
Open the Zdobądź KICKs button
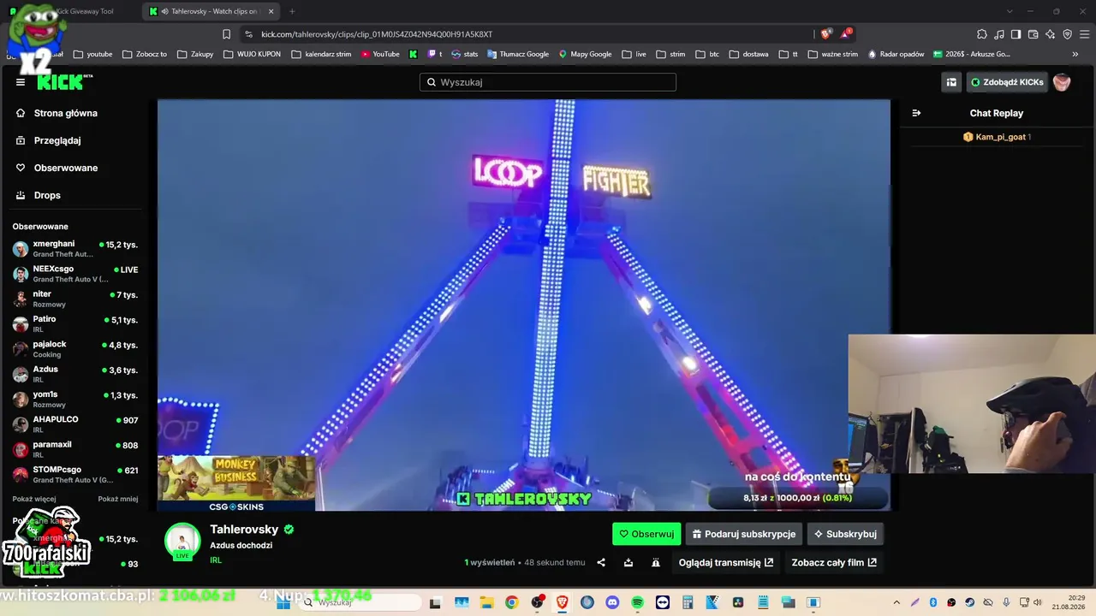[x=1007, y=82]
